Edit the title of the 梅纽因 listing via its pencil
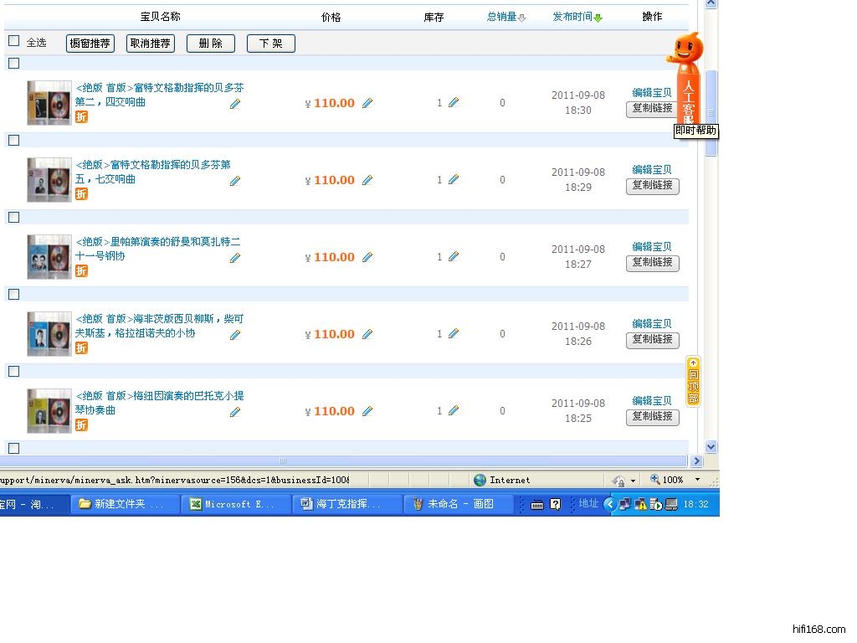 tap(235, 412)
